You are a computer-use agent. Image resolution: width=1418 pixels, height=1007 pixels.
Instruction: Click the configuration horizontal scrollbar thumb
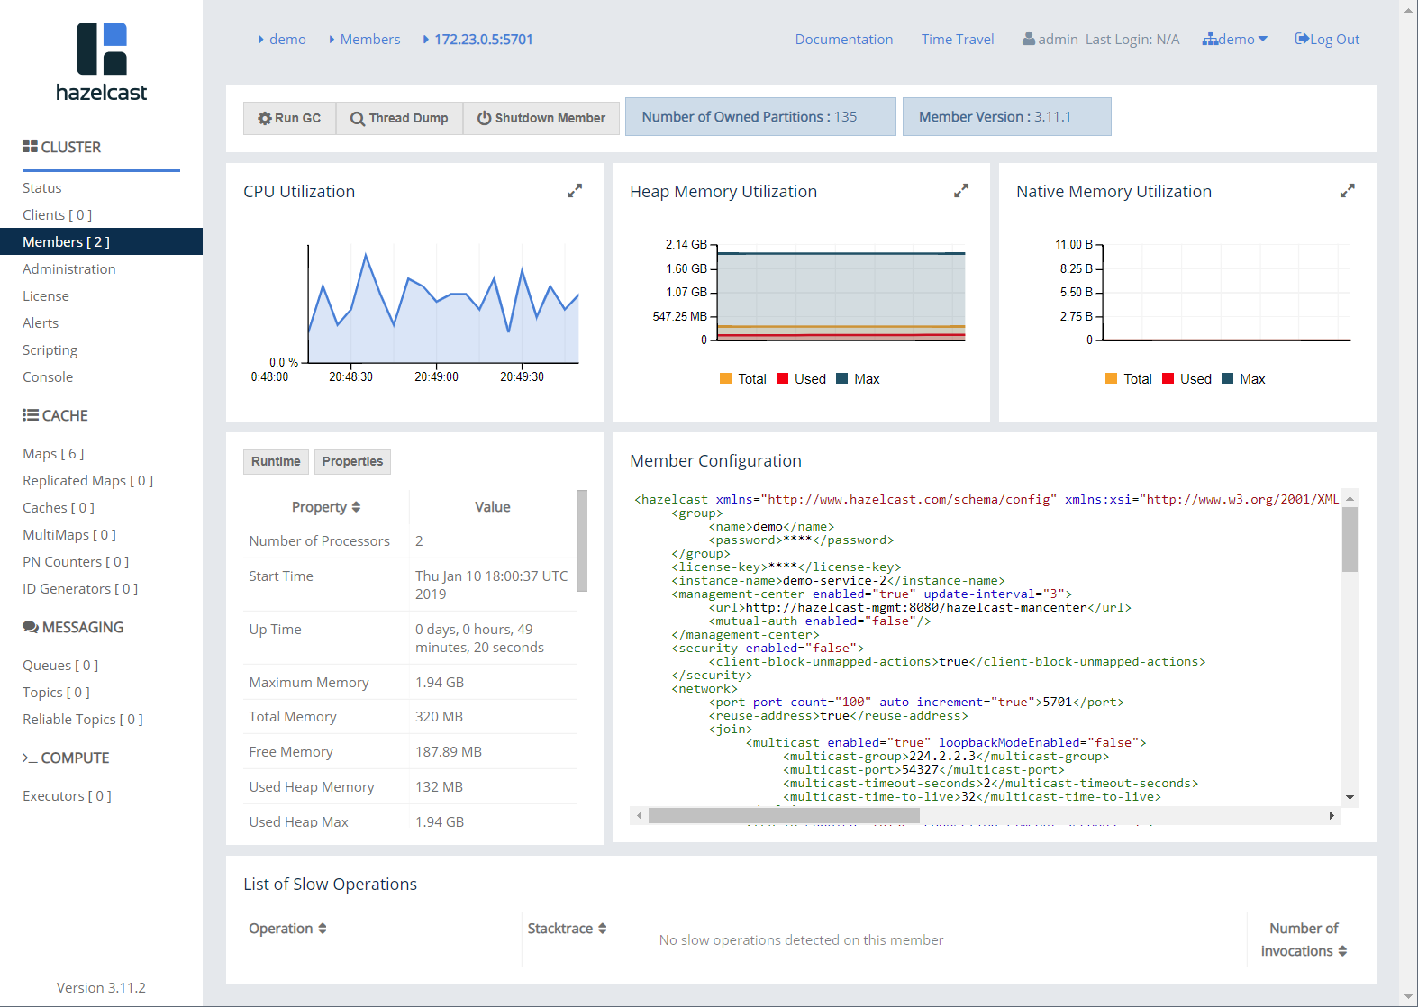784,815
